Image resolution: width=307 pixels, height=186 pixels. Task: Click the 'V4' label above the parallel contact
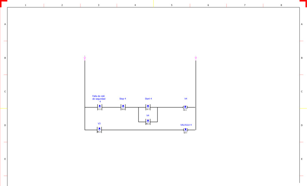(x=148, y=115)
